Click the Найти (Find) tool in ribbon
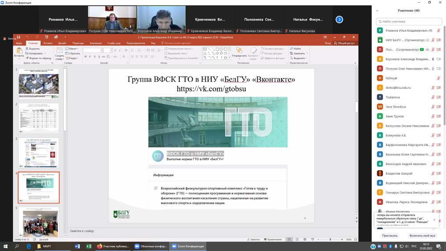The image size is (446, 251). (x=296, y=49)
